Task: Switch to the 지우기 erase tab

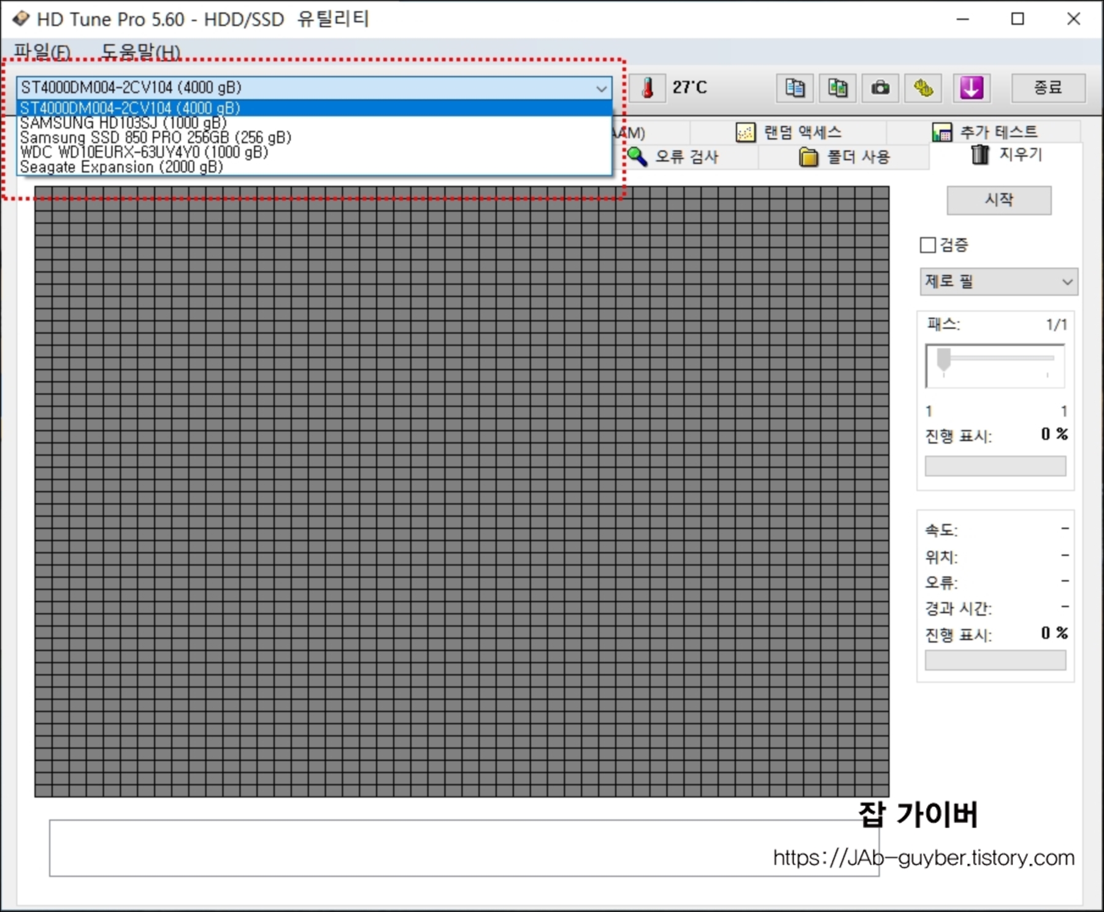Action: pyautogui.click(x=1006, y=155)
